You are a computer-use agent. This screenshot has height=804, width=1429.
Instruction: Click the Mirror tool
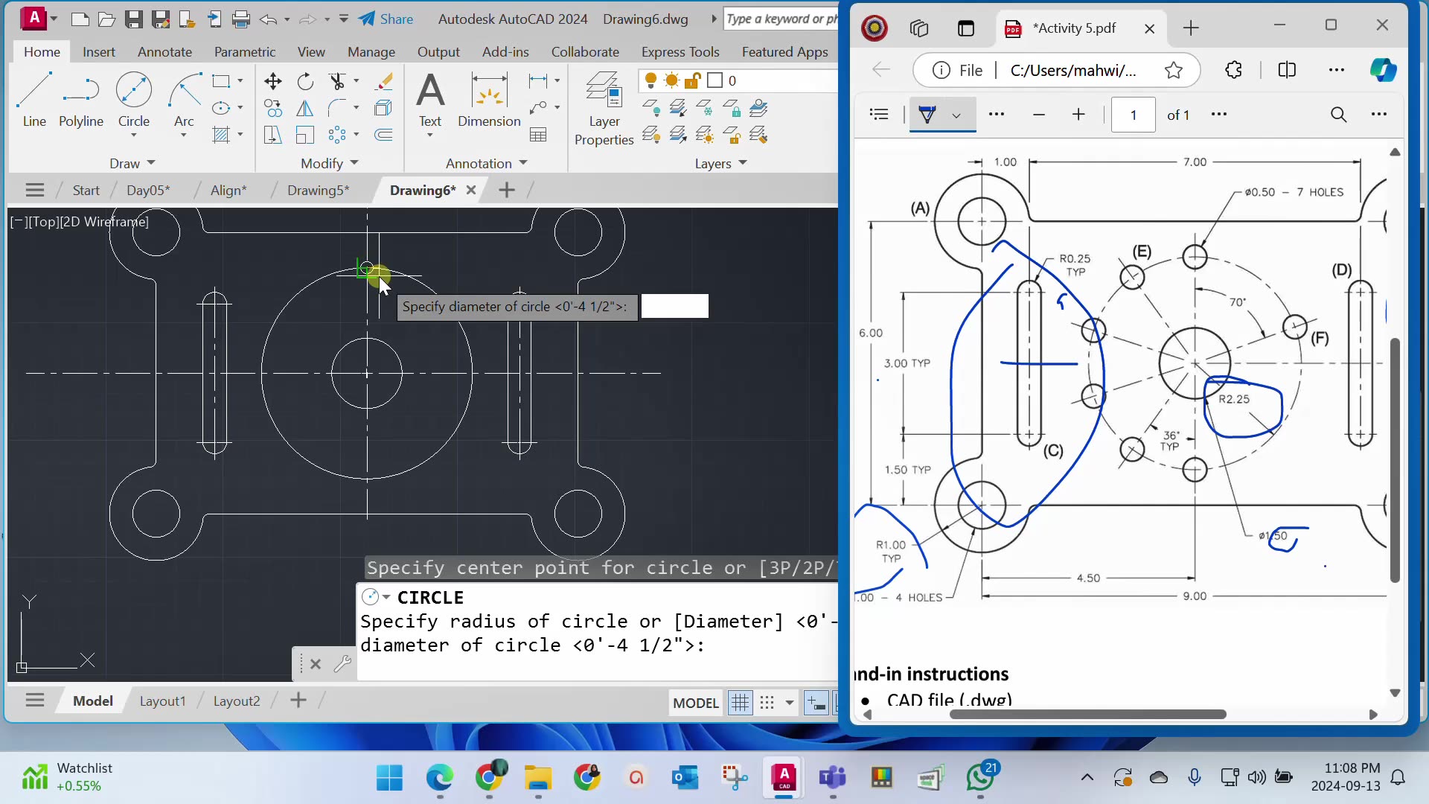[305, 108]
